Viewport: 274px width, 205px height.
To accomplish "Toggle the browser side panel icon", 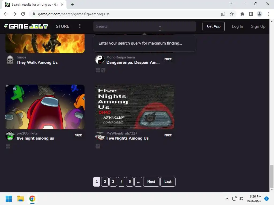I will (251, 14).
